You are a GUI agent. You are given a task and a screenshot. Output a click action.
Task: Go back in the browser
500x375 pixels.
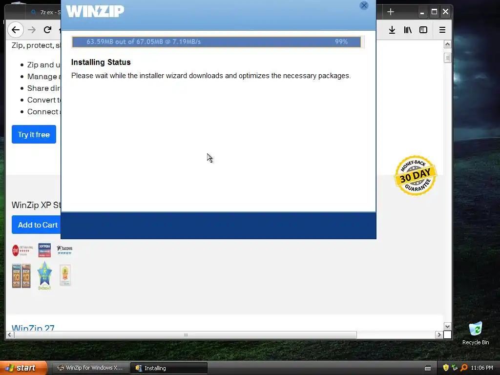click(15, 30)
